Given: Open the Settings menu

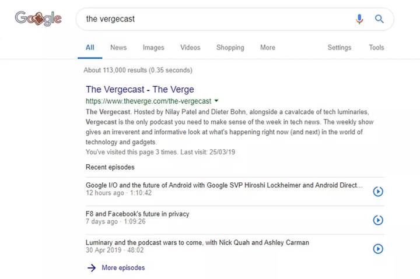Looking at the screenshot, I should coord(339,48).
